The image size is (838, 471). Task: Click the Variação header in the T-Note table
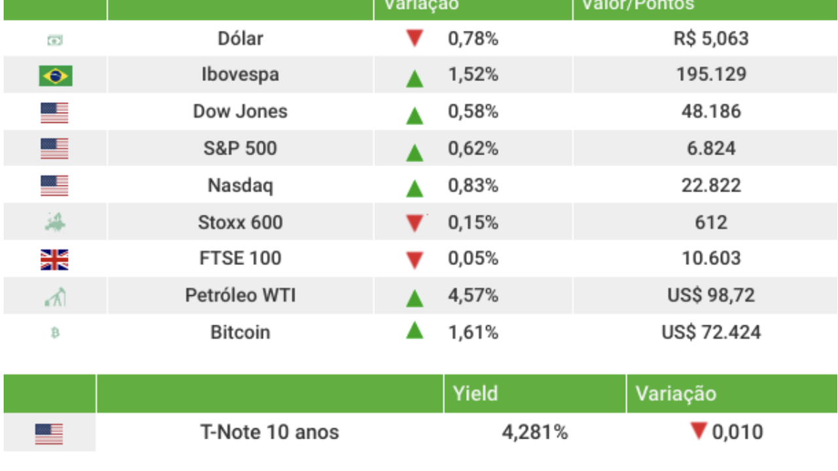tap(676, 393)
